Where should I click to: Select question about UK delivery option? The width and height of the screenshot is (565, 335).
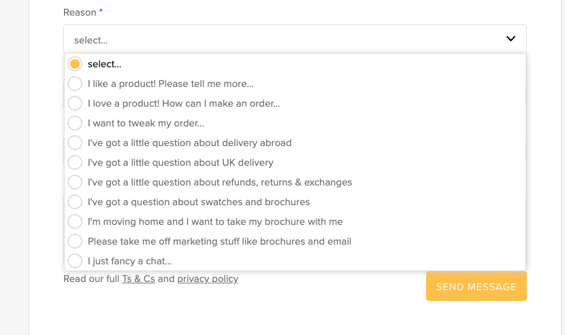click(295, 162)
